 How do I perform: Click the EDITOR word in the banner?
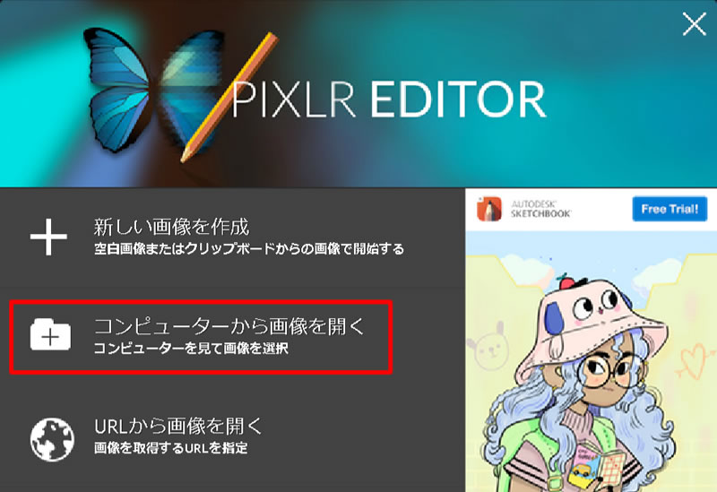[458, 99]
